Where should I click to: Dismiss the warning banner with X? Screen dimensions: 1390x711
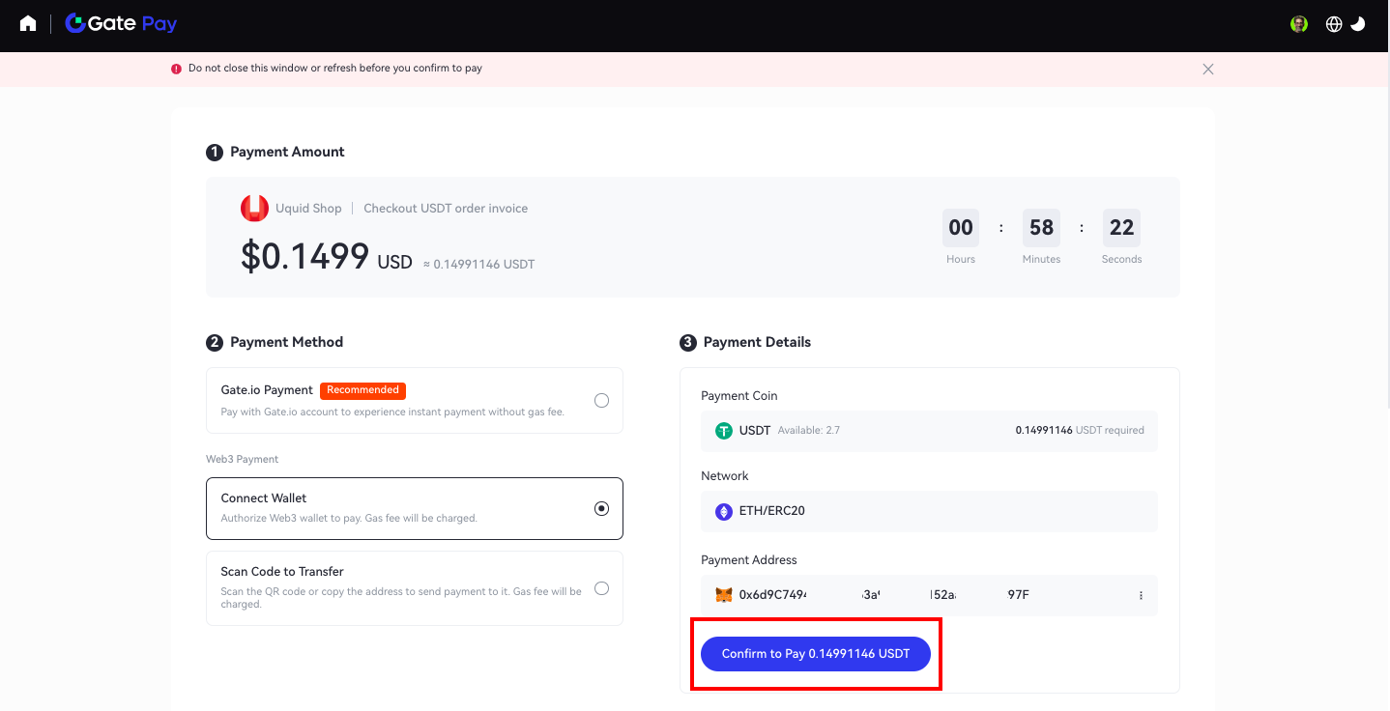[x=1208, y=70]
